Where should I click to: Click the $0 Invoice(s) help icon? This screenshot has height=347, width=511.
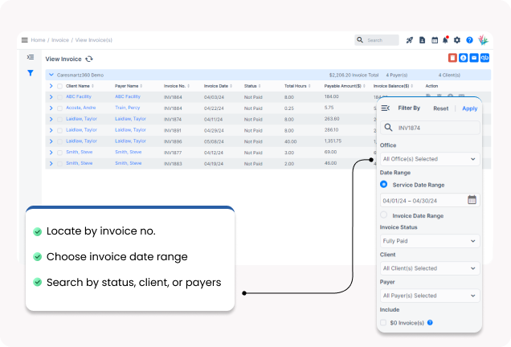[430, 323]
